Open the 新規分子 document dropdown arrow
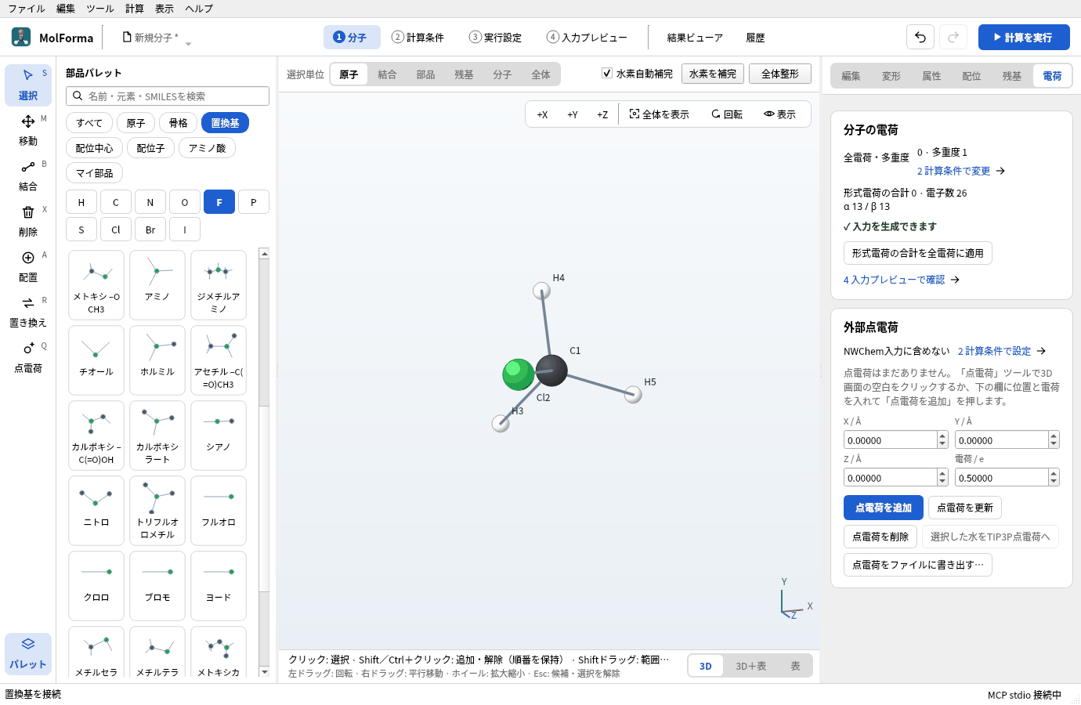Image resolution: width=1081 pixels, height=705 pixels. (x=188, y=43)
